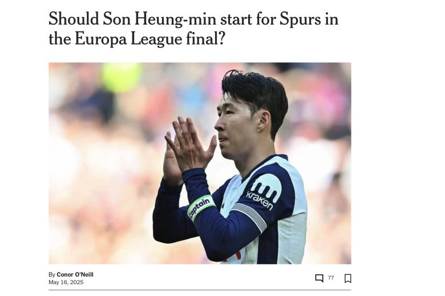Click the word "By" before the author name
The image size is (445, 296).
coord(52,275)
